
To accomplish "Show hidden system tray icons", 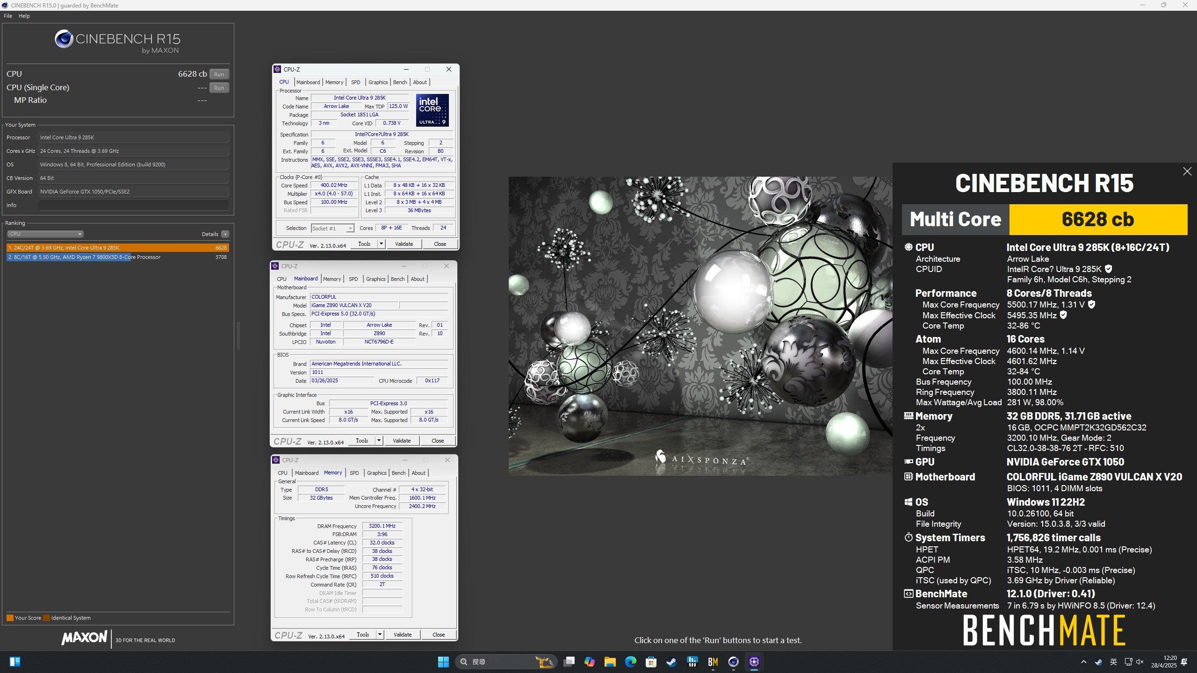I will coord(1084,662).
